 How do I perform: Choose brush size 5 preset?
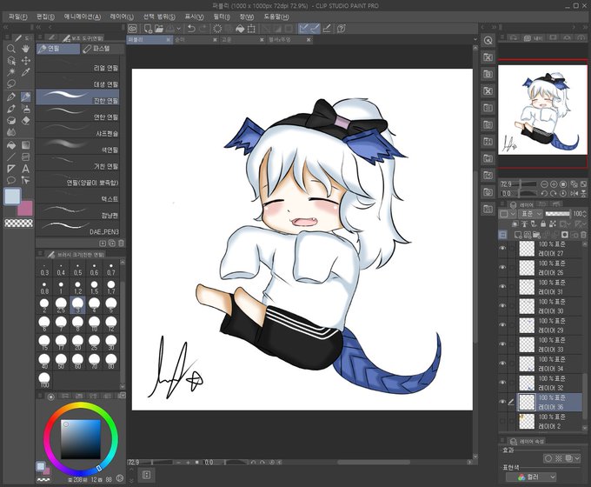coord(111,305)
